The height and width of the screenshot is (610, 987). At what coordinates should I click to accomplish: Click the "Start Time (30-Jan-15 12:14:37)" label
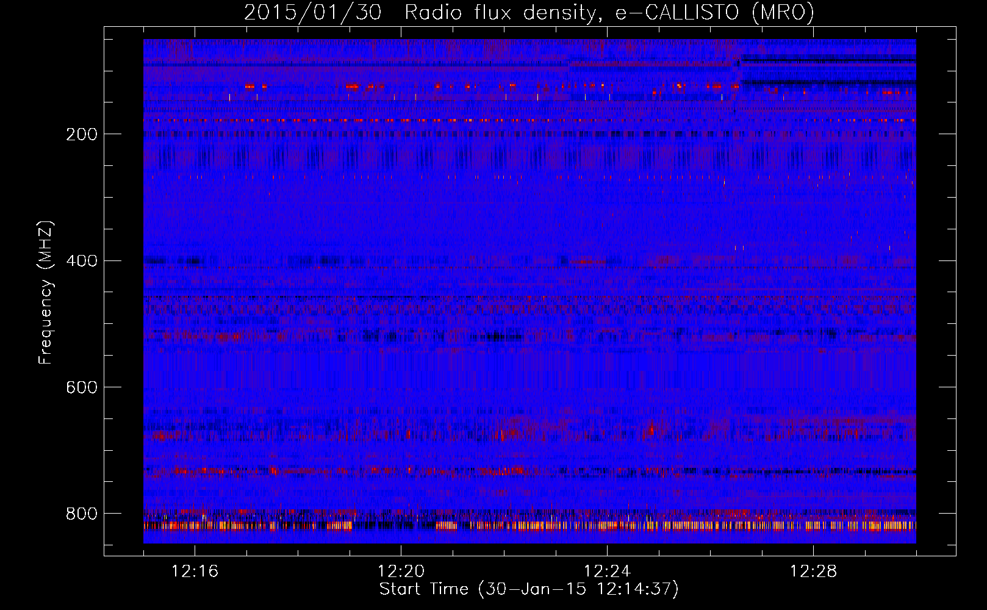click(529, 589)
